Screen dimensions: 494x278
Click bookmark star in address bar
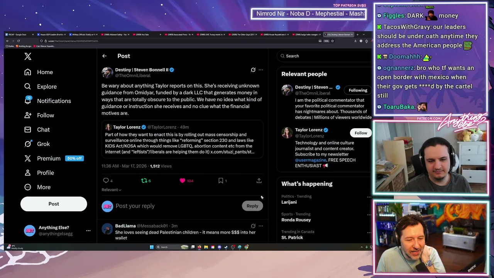point(332,41)
